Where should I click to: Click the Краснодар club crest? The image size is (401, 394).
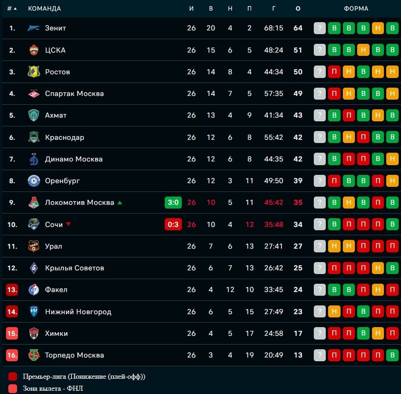pos(34,137)
